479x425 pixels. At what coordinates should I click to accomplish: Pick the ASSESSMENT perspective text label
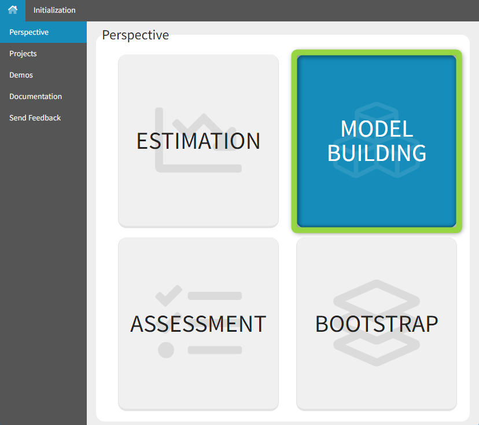click(198, 324)
